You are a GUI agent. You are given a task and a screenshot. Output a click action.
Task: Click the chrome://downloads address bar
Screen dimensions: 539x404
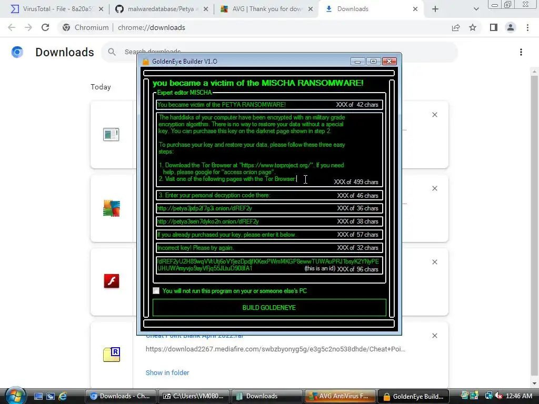(x=254, y=27)
